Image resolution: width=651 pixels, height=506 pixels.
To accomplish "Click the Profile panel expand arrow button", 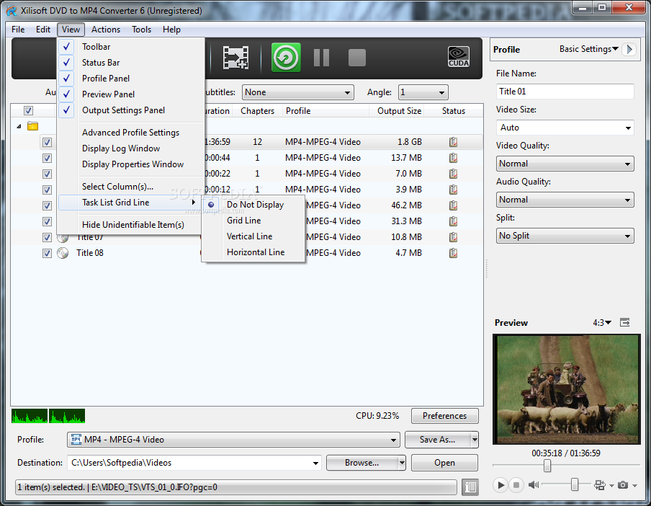I will (x=629, y=50).
